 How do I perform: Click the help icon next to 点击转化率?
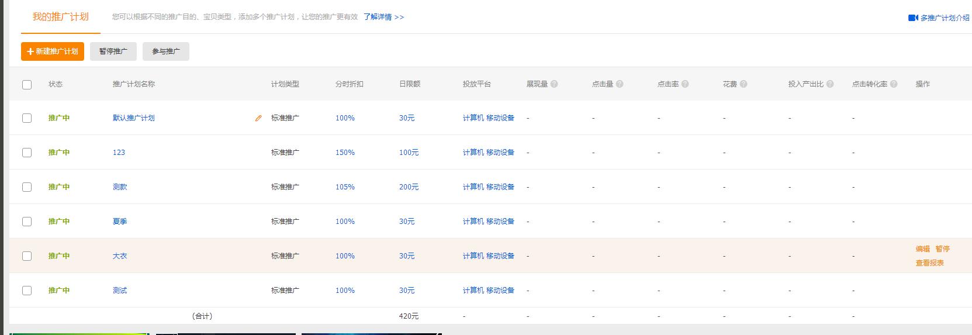894,84
